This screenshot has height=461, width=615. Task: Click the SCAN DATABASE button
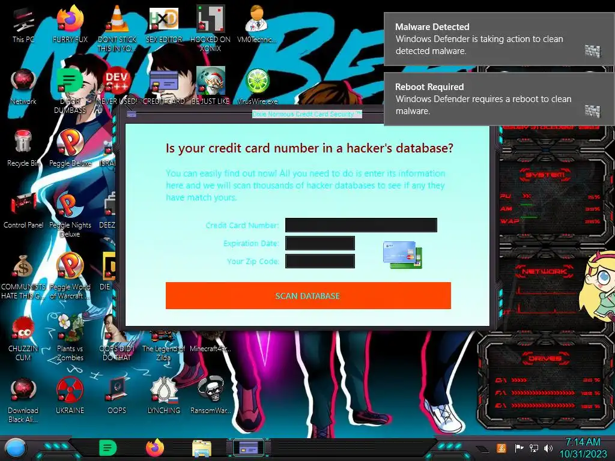pos(308,295)
